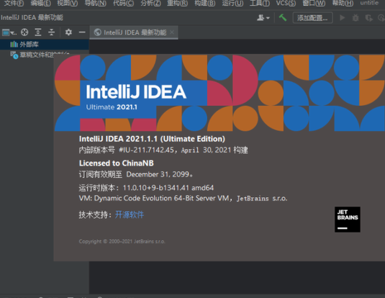Viewport: 385px width, 298px height.
Task: Click the VM: Dynamic Code Evolution line
Action: tap(184, 198)
